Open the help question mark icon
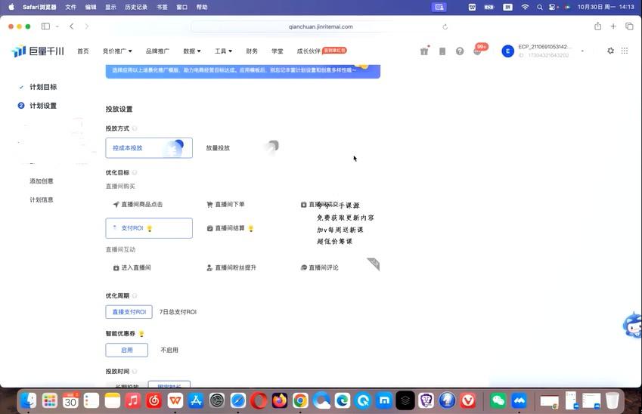Viewport: 642px width, 414px height. (460, 51)
